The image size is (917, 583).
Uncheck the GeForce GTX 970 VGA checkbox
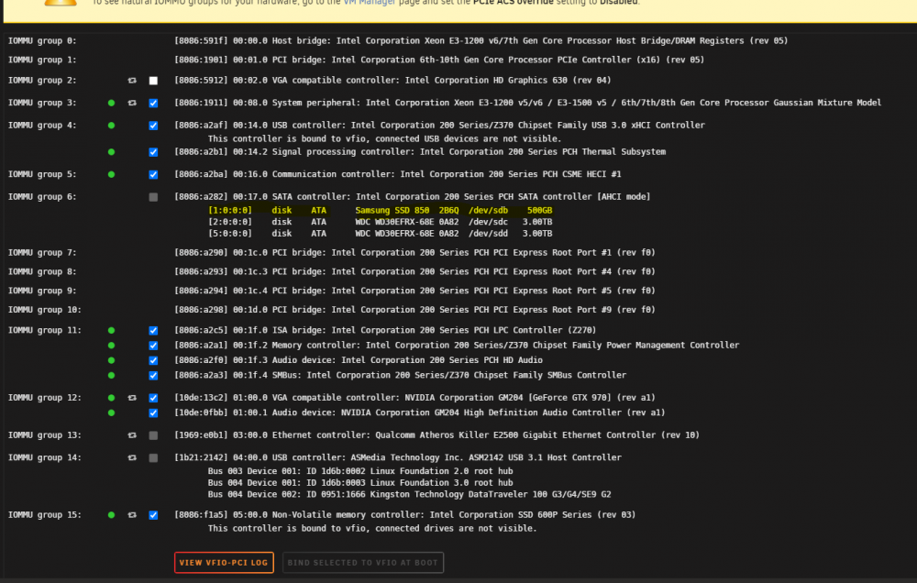pos(153,398)
